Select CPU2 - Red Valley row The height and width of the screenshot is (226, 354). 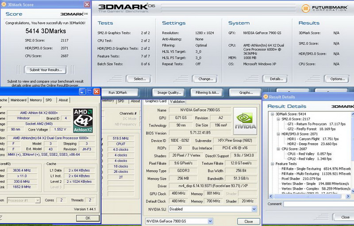point(309,159)
